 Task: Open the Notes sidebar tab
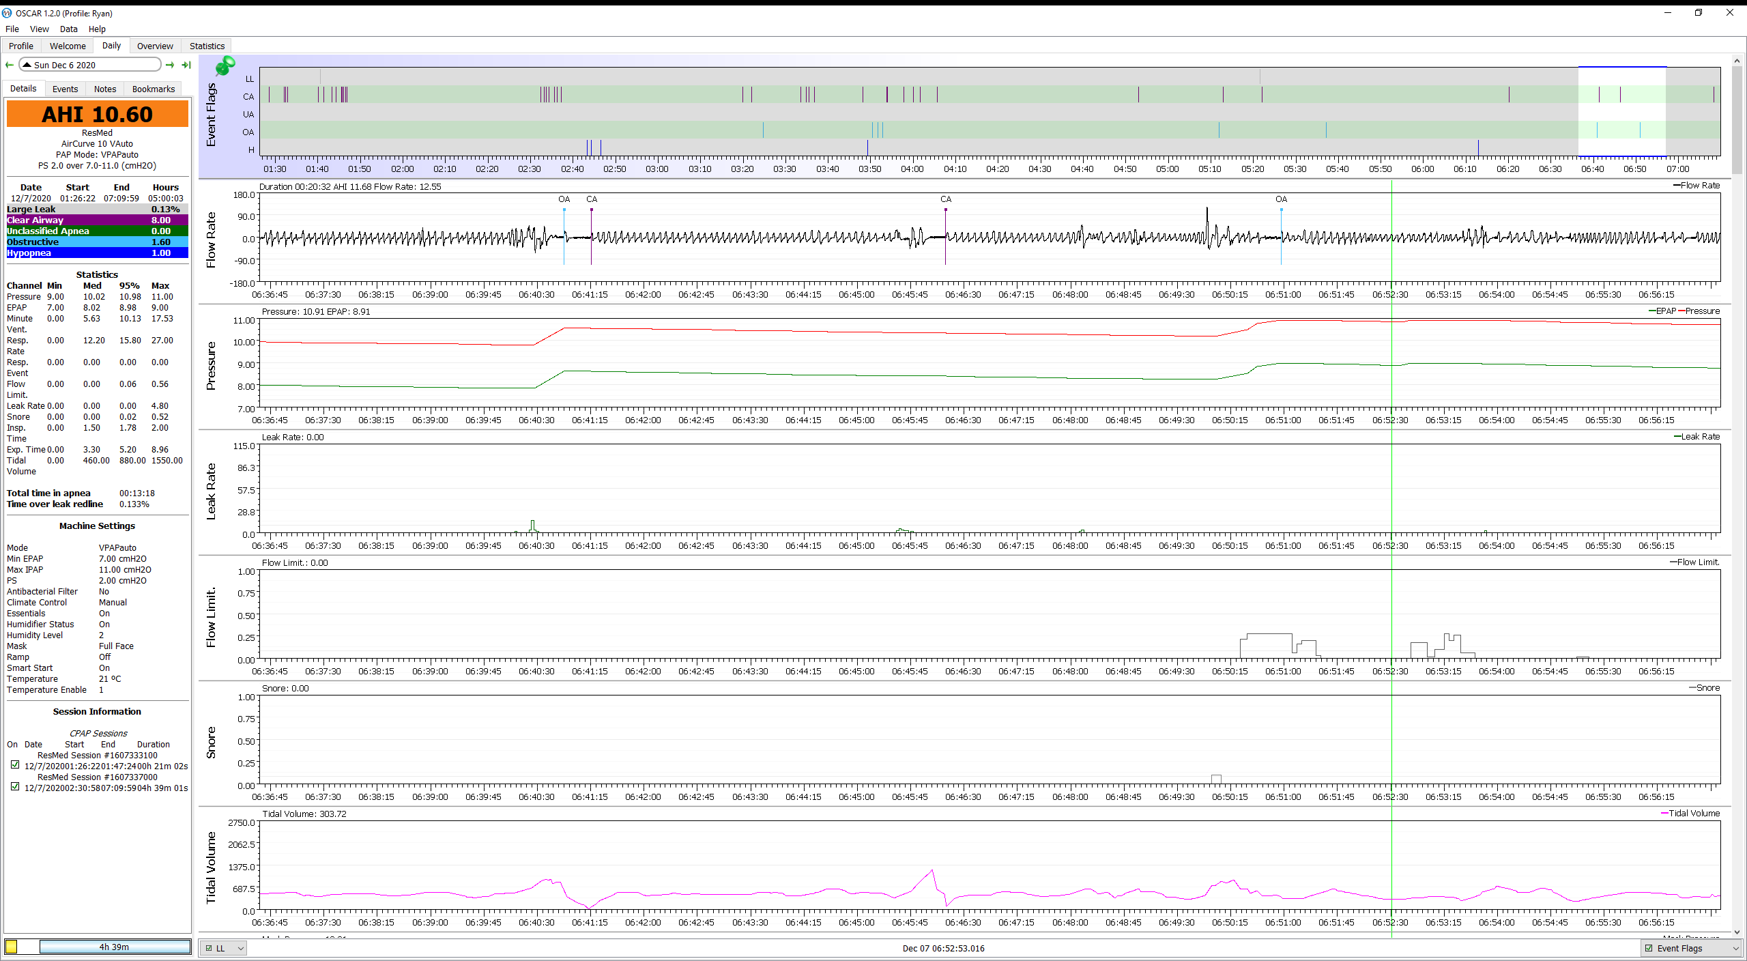pos(105,89)
